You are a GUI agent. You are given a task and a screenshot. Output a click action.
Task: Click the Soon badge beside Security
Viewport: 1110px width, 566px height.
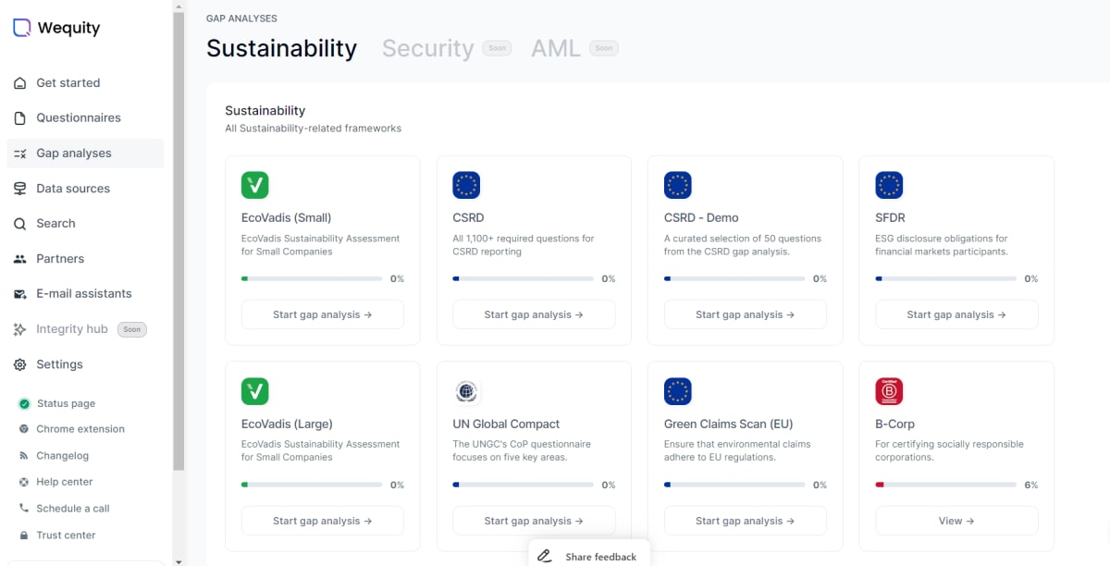[497, 48]
